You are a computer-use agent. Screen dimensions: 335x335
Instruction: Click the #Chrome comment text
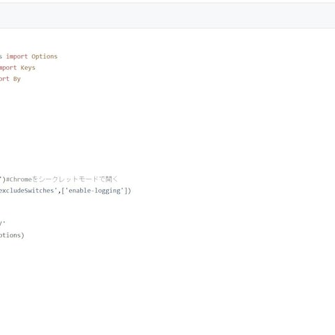(19, 179)
